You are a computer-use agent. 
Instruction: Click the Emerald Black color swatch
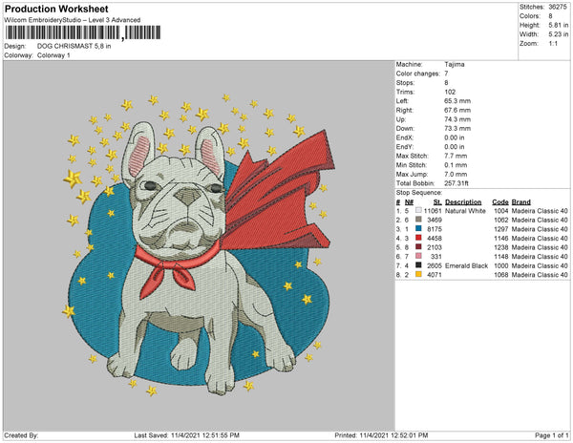(418, 265)
